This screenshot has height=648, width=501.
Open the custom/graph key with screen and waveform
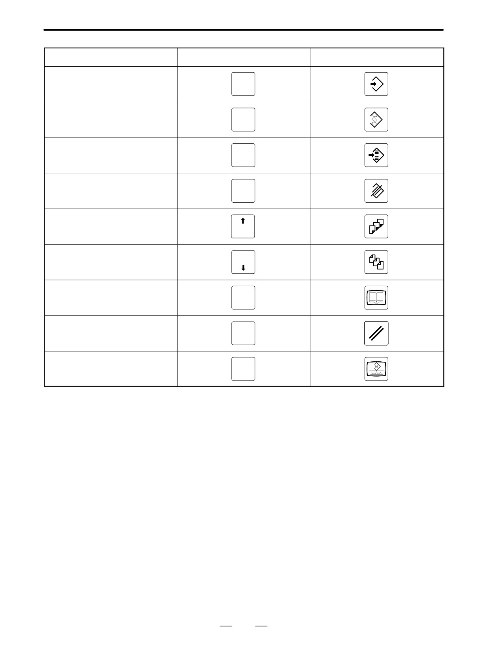click(x=376, y=369)
